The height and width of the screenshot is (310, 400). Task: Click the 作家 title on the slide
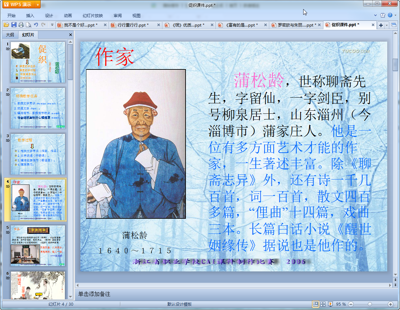115,56
